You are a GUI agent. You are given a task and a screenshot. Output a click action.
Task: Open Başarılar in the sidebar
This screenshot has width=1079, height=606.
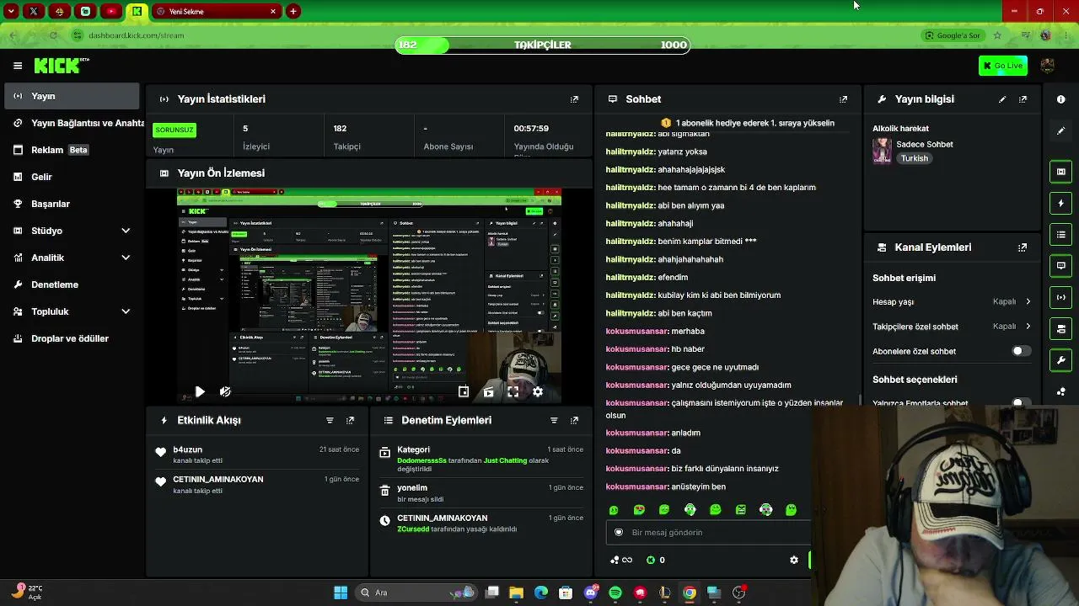[72, 204]
